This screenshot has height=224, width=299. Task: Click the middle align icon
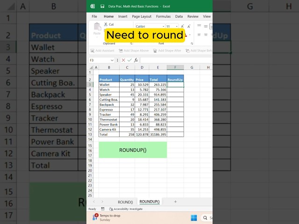pos(206,26)
